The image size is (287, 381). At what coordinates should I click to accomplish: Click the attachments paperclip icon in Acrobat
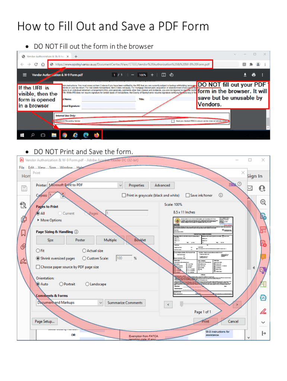[23, 246]
